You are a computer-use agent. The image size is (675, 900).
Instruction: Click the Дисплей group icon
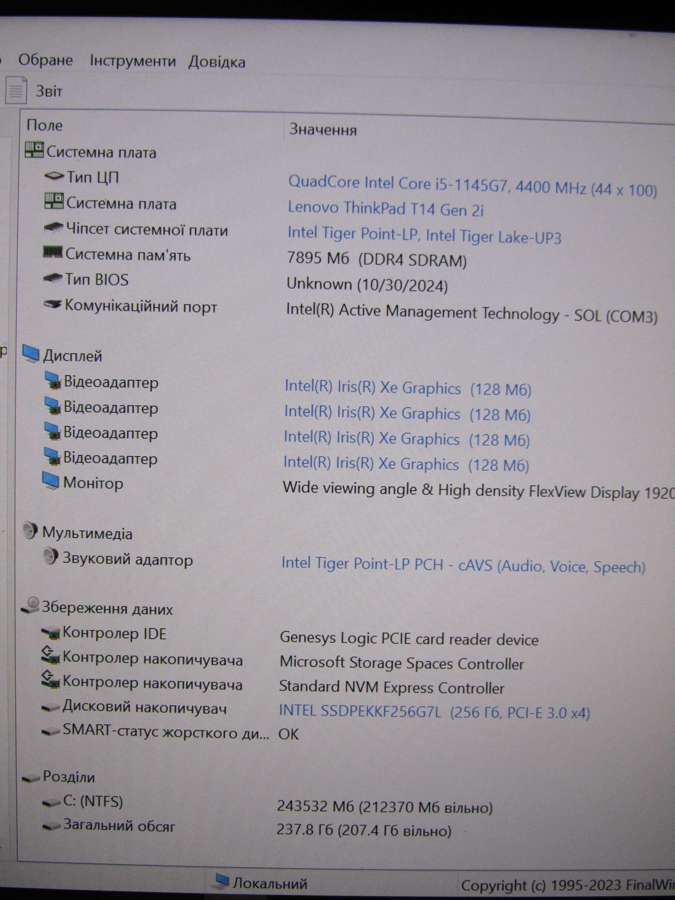click(x=31, y=353)
